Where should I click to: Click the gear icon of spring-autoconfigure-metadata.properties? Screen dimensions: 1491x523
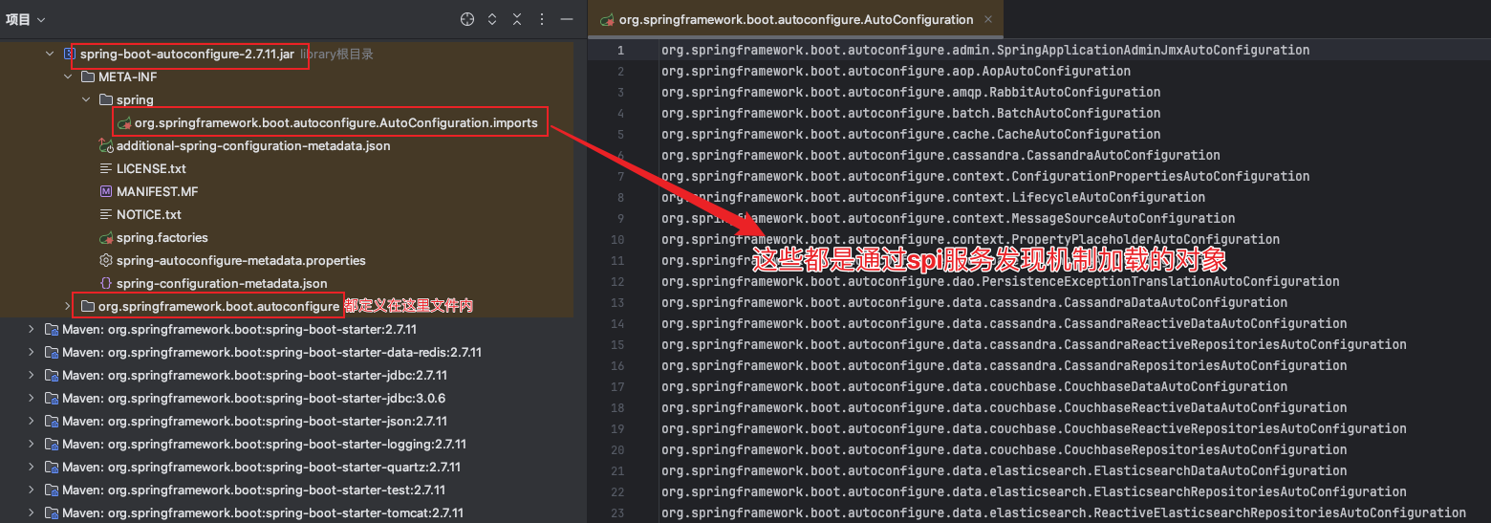pyautogui.click(x=106, y=261)
